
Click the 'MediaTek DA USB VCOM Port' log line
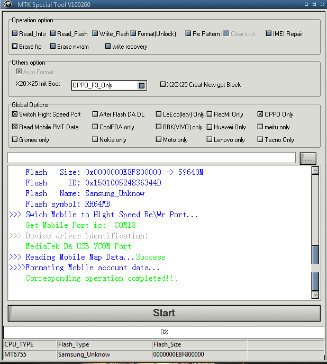78,246
